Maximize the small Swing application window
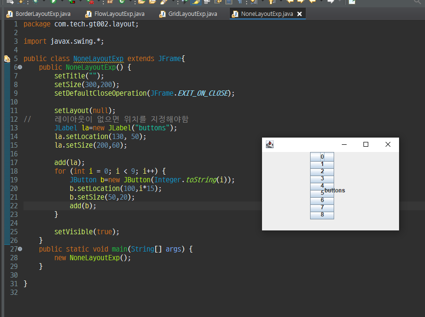This screenshot has height=317, width=425. coord(366,144)
